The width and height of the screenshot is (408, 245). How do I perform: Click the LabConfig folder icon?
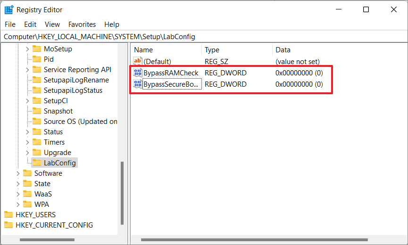pyautogui.click(x=37, y=163)
